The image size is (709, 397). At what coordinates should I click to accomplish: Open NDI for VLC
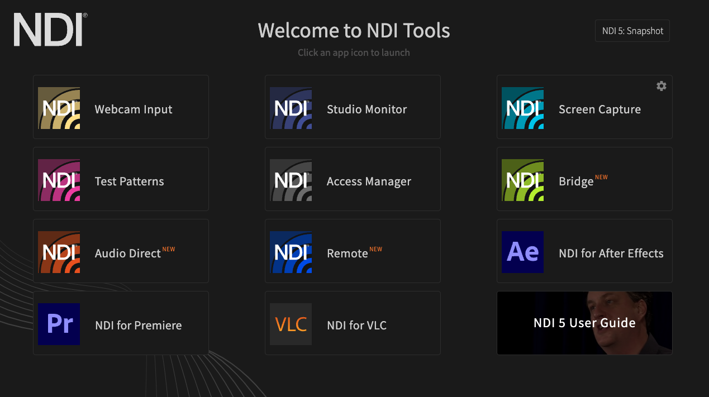(353, 323)
